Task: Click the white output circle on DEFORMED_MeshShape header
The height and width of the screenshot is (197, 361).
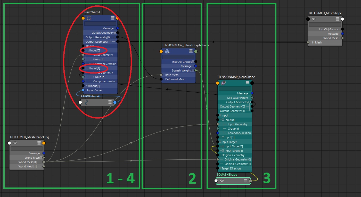Action: coord(342,19)
